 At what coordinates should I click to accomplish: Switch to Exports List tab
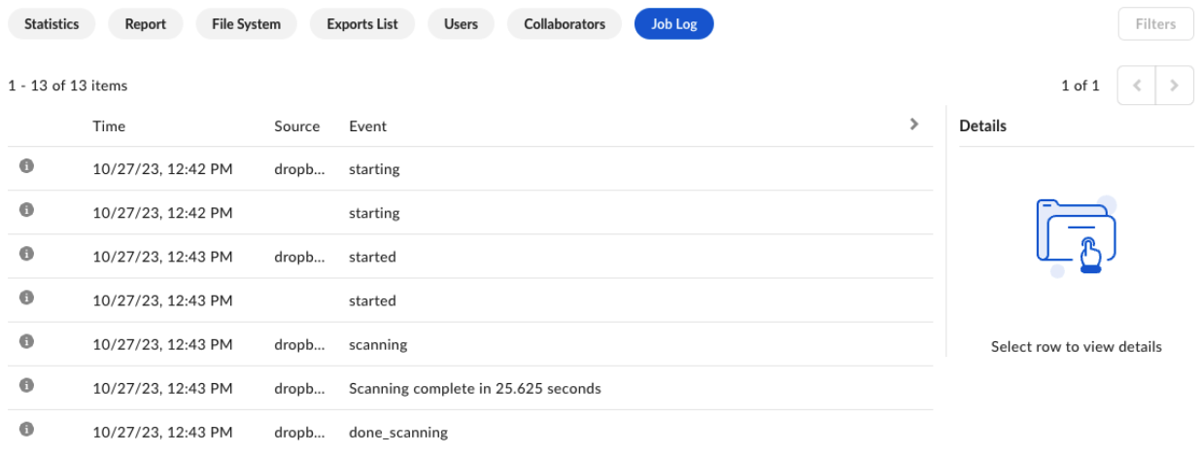(361, 24)
